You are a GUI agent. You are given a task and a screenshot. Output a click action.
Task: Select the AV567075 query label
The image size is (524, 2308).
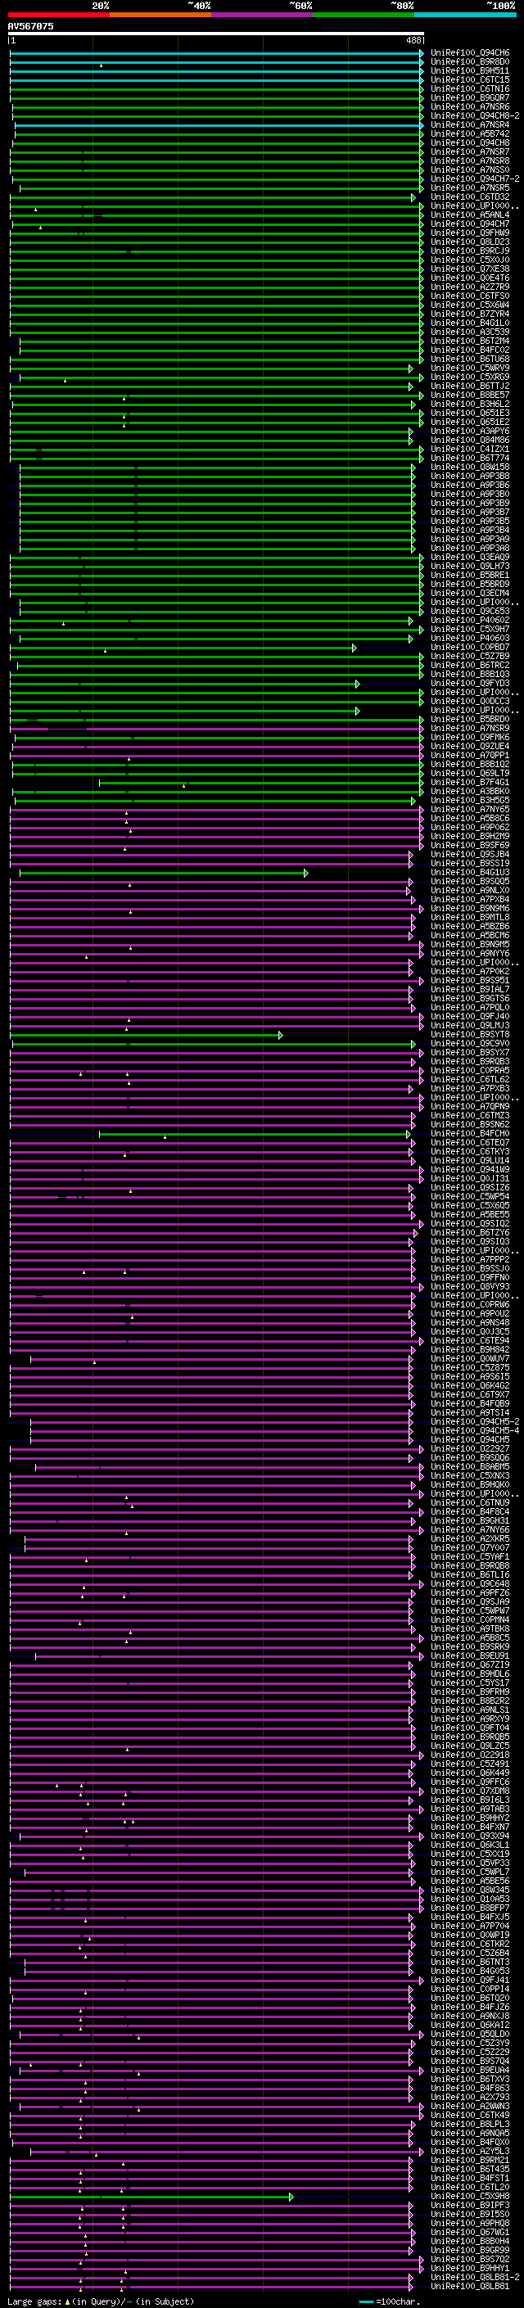tap(30, 26)
